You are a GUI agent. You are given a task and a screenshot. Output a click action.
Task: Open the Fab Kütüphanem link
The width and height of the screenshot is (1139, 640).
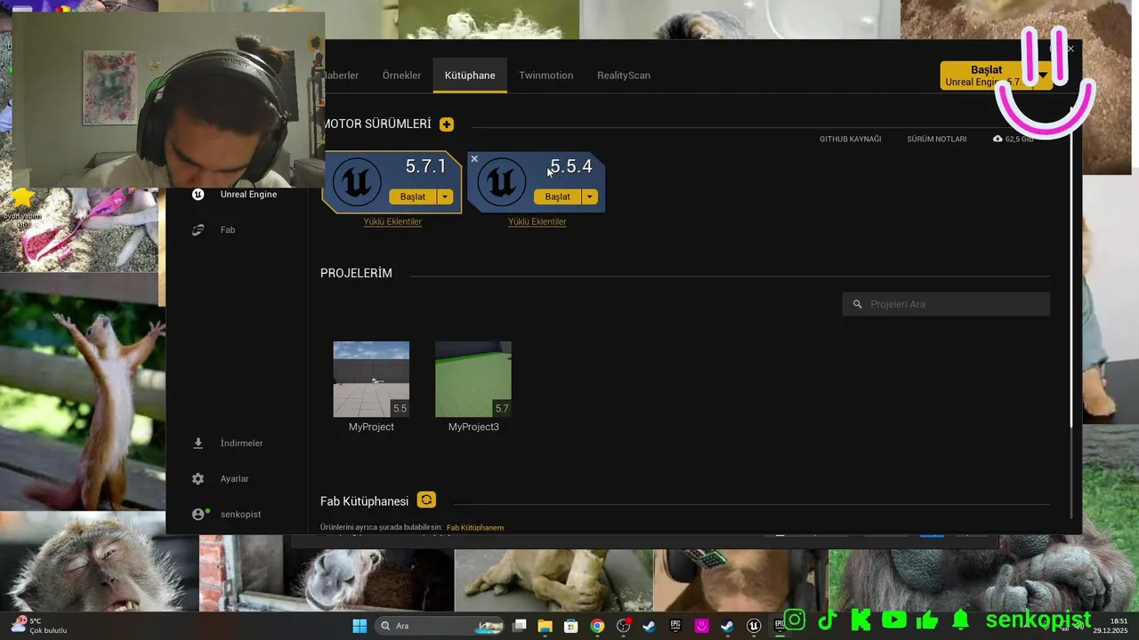click(x=475, y=528)
